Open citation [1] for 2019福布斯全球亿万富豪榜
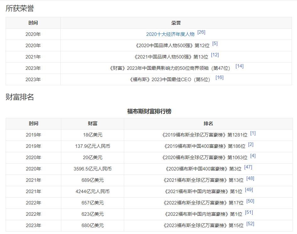 point(253,133)
